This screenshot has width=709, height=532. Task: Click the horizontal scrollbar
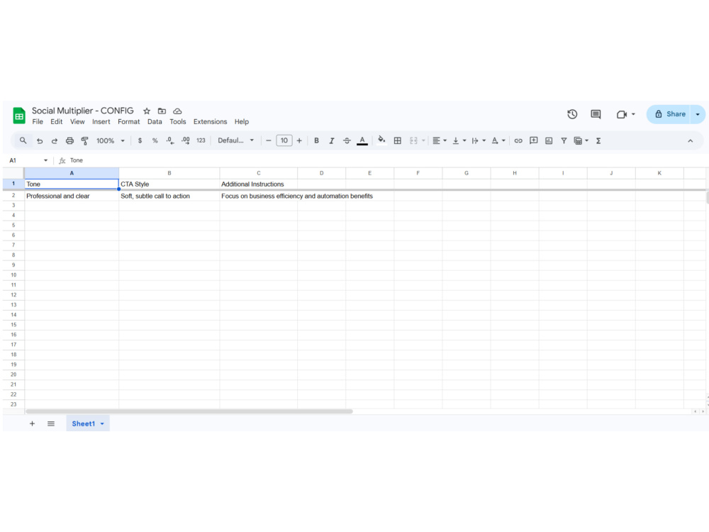189,411
